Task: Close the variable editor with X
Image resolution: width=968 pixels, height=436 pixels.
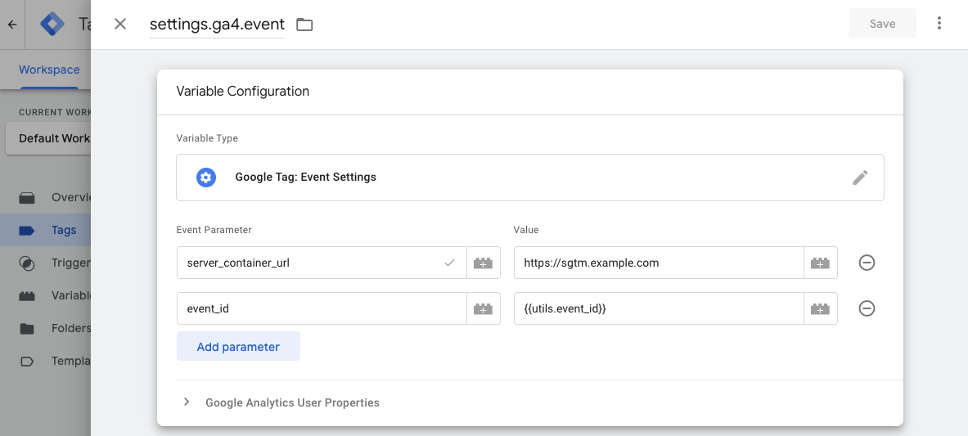Action: tap(120, 24)
